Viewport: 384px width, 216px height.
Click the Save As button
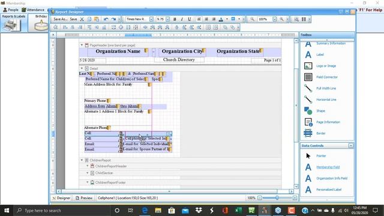pyautogui.click(x=60, y=19)
